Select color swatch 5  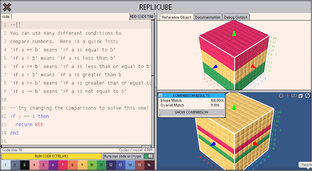[x=44, y=165]
